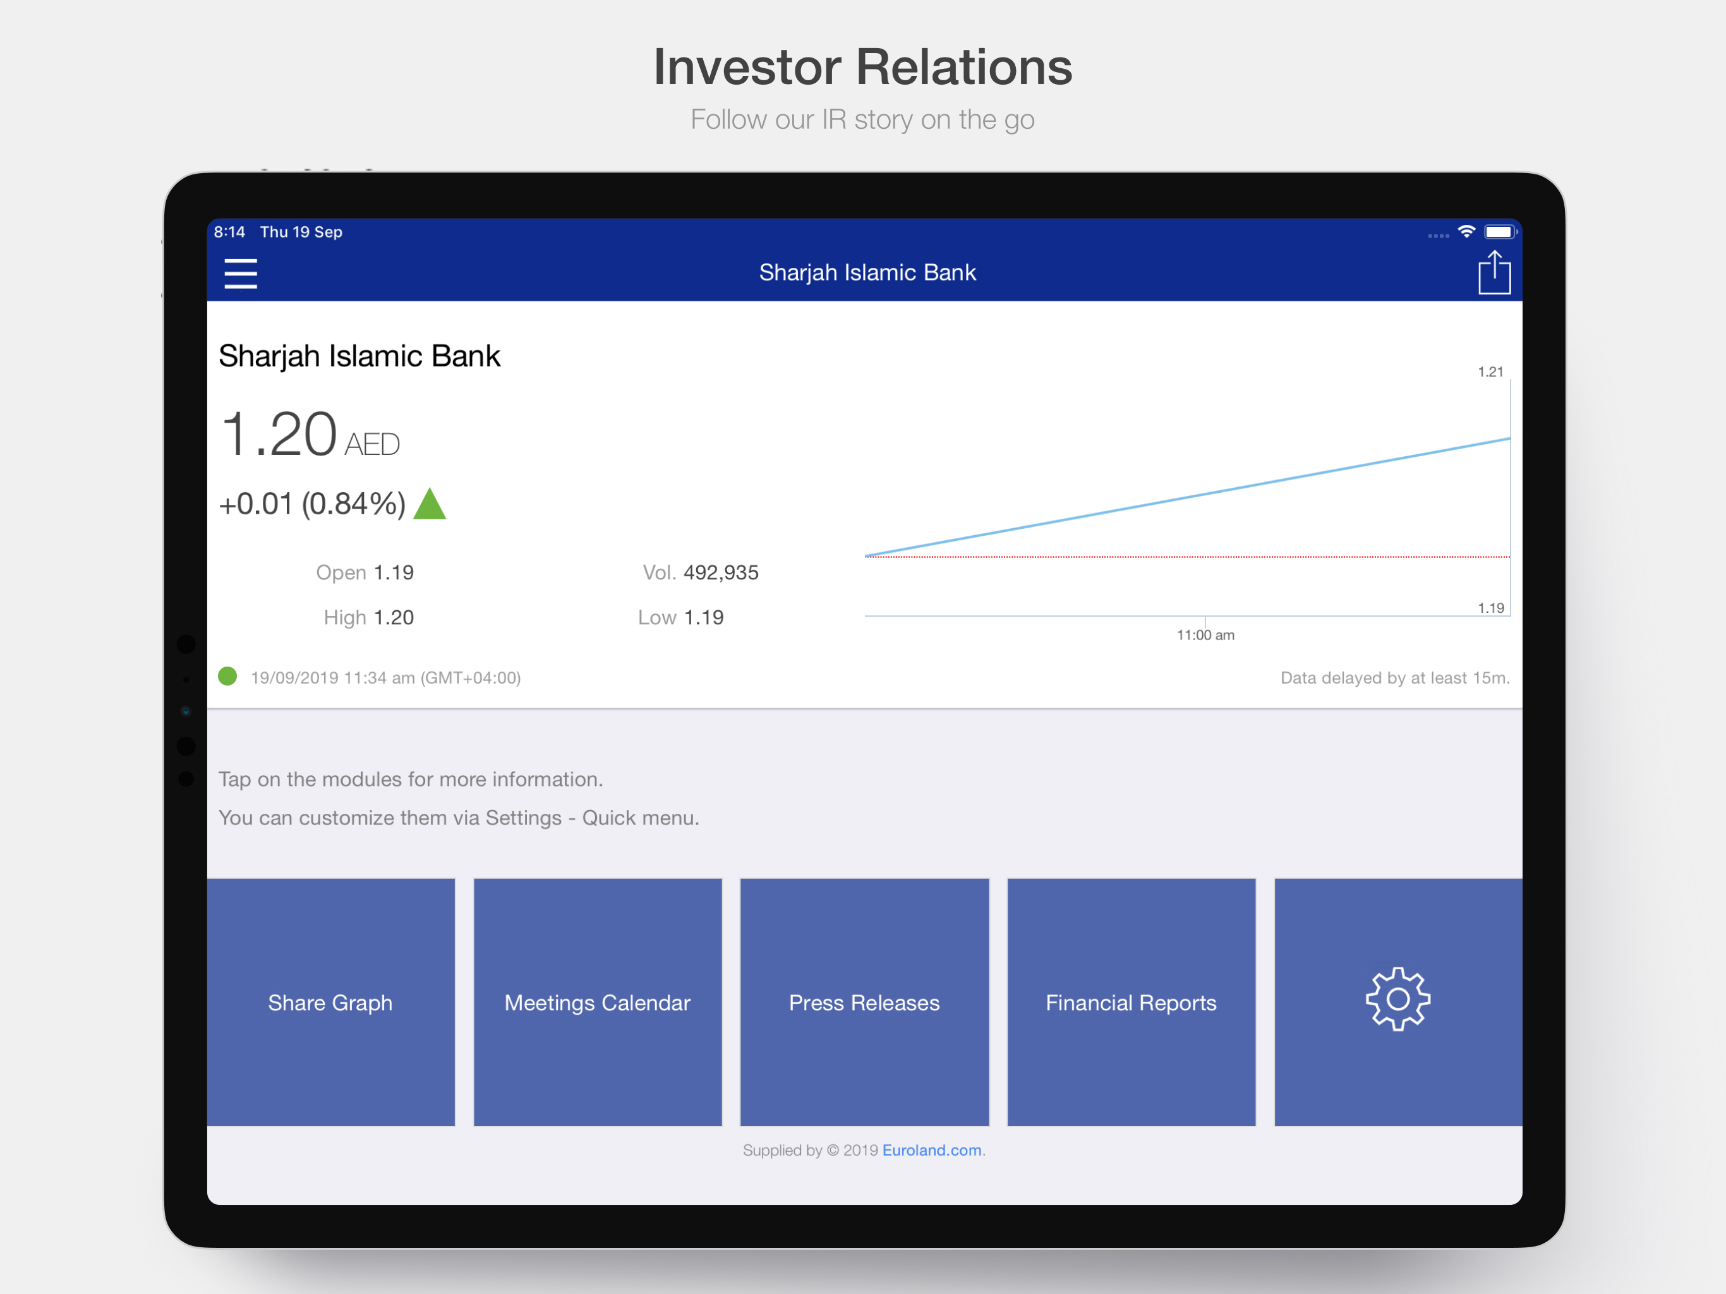Open the hamburger menu
Screen dimensions: 1726x1294
tap(240, 273)
